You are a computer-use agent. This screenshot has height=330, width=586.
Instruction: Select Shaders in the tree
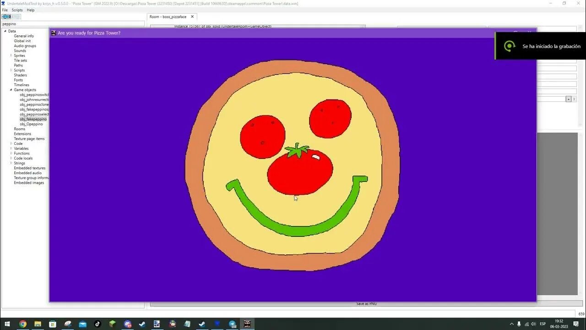[20, 75]
